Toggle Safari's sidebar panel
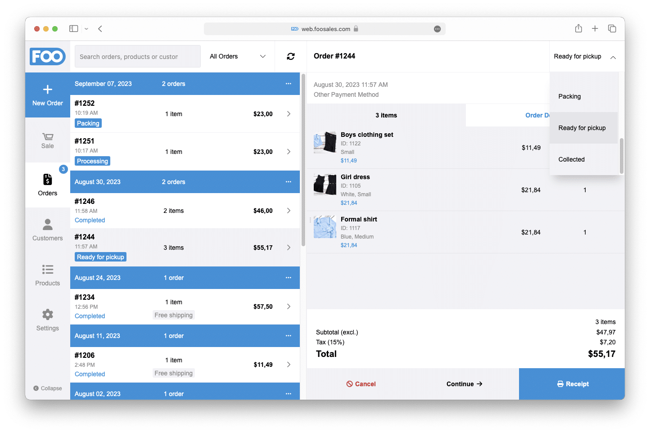The width and height of the screenshot is (650, 433). coord(74,29)
